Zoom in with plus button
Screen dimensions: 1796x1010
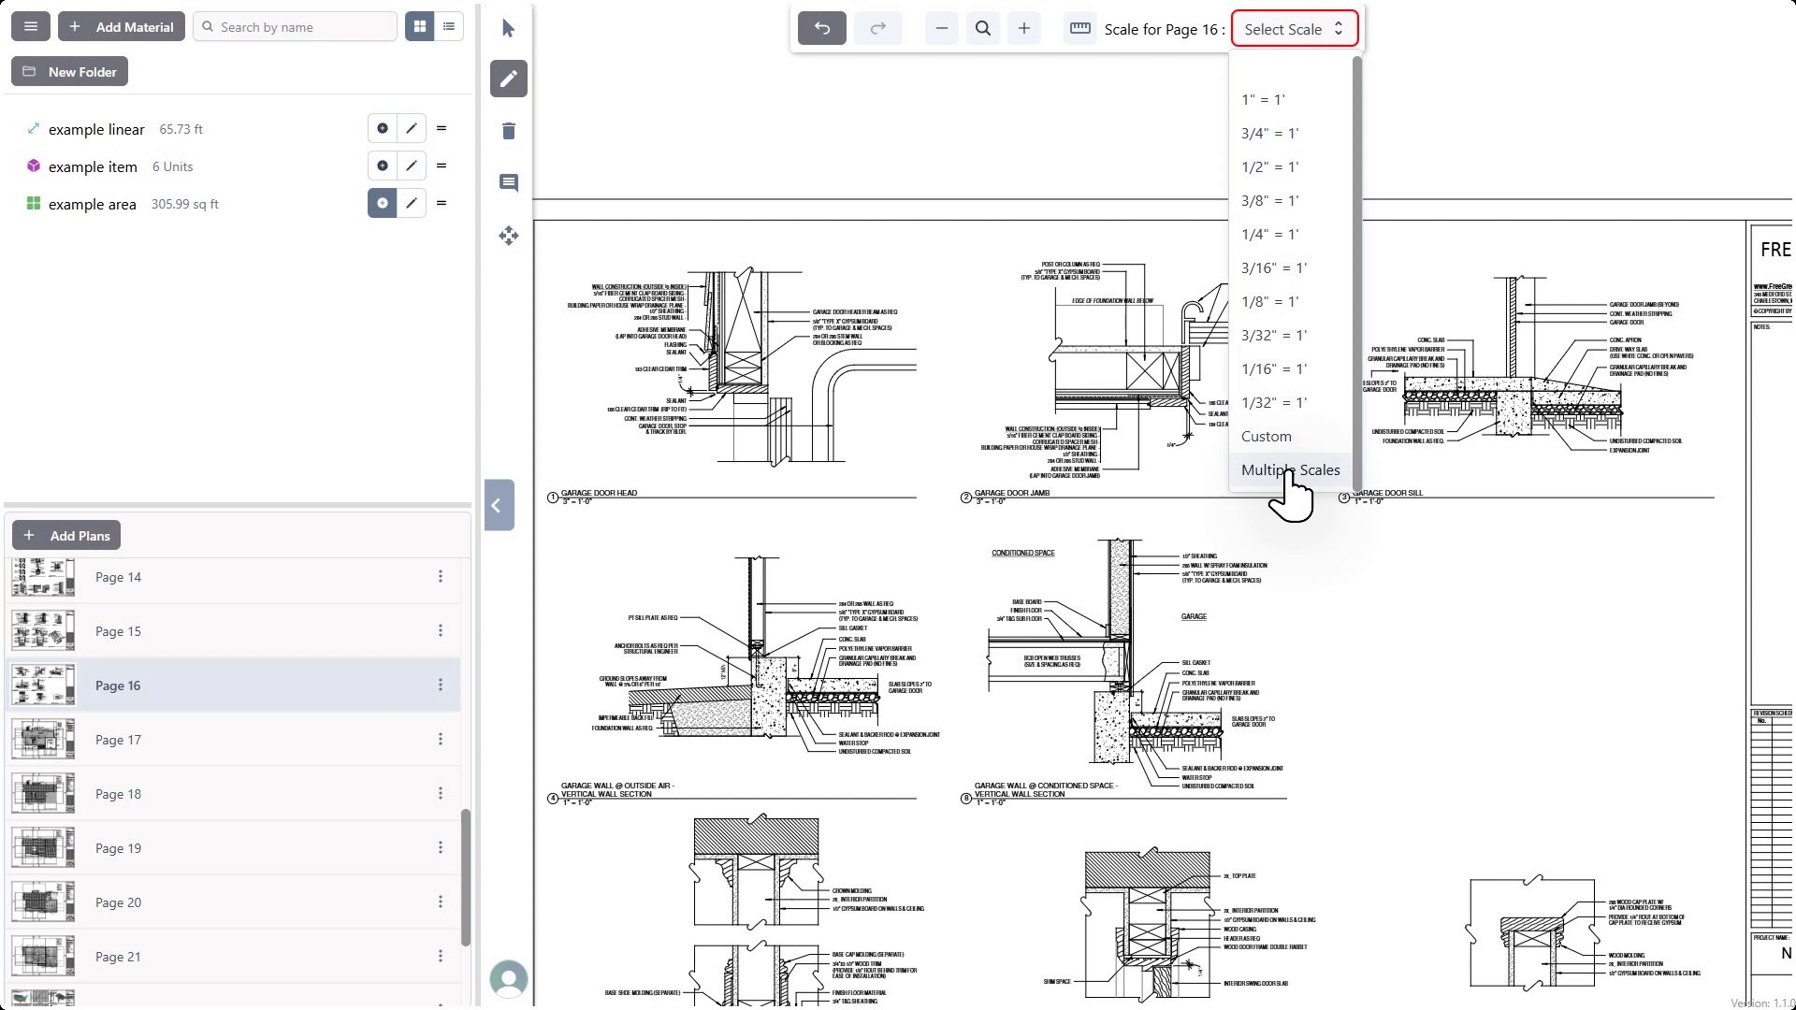1024,28
